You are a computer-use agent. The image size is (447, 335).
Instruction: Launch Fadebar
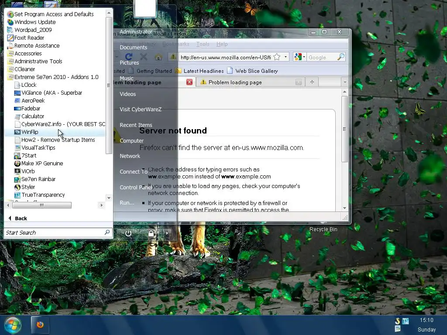click(31, 108)
